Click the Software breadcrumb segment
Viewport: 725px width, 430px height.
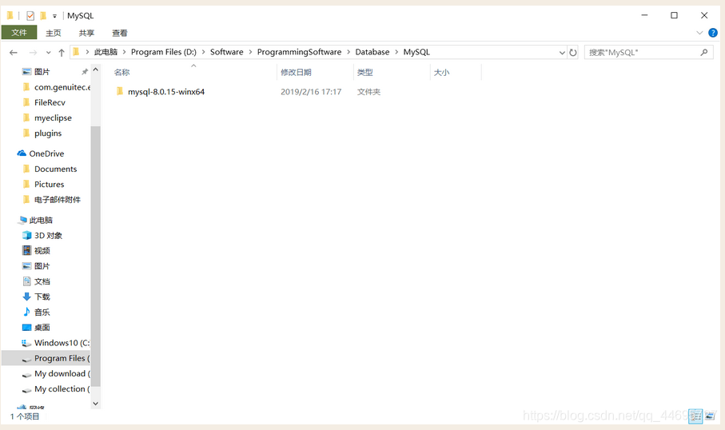point(226,52)
